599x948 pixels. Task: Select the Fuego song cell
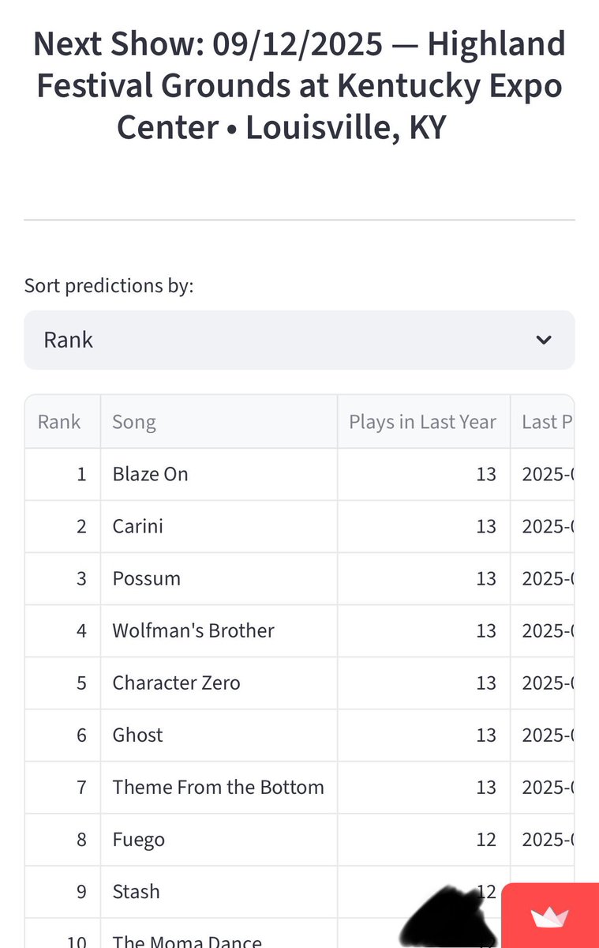click(139, 839)
